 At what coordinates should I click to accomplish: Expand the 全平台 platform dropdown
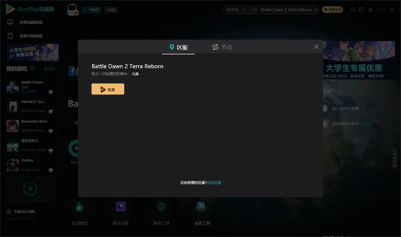pos(235,10)
